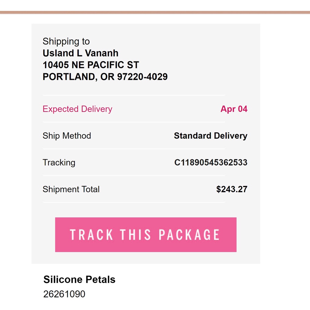Select item number 26261090
Viewport: 310px width, 310px height.
click(x=64, y=294)
